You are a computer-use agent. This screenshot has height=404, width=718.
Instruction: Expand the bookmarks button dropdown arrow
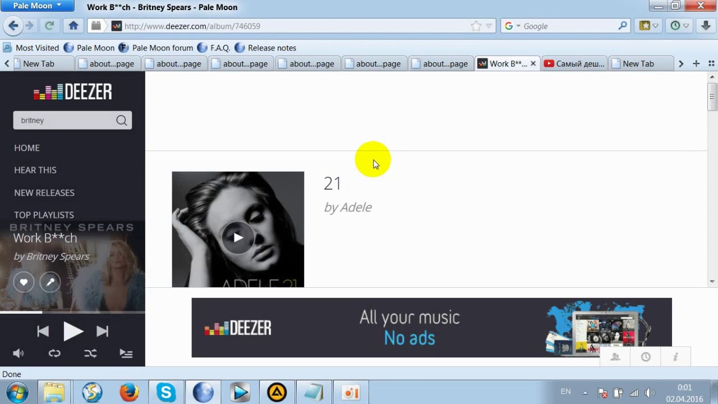pyautogui.click(x=655, y=26)
